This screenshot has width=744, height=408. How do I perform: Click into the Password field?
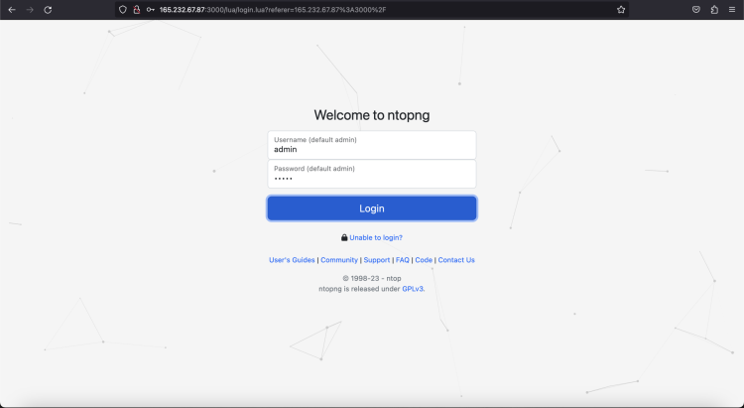(372, 174)
